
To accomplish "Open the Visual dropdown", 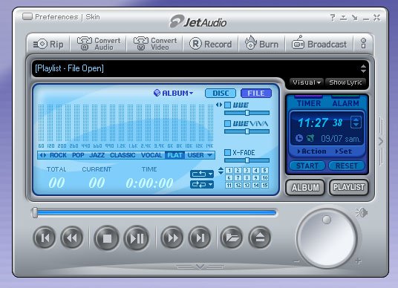I will click(307, 82).
